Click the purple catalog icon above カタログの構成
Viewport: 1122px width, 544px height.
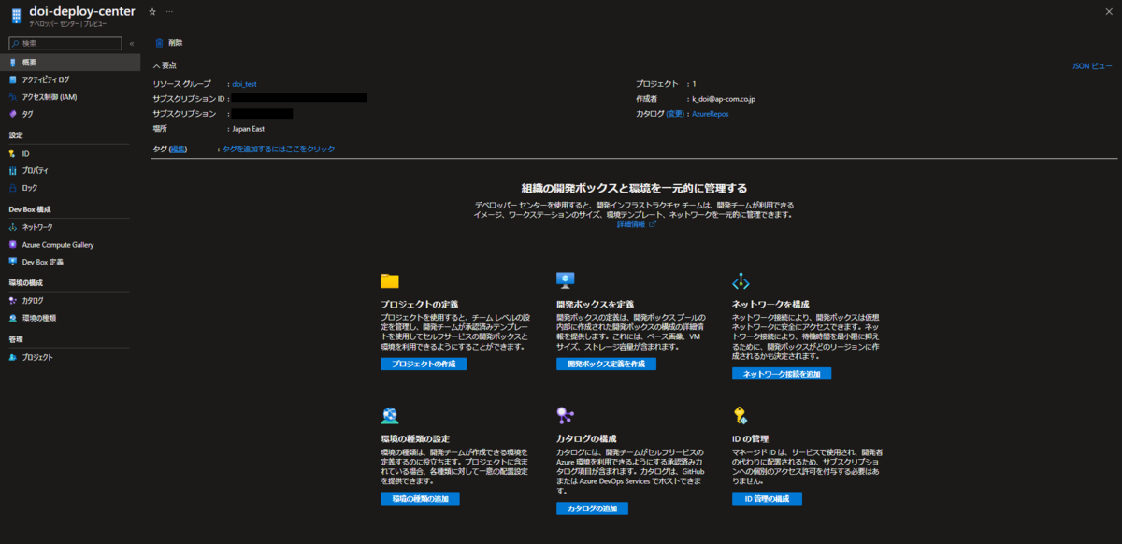point(565,416)
